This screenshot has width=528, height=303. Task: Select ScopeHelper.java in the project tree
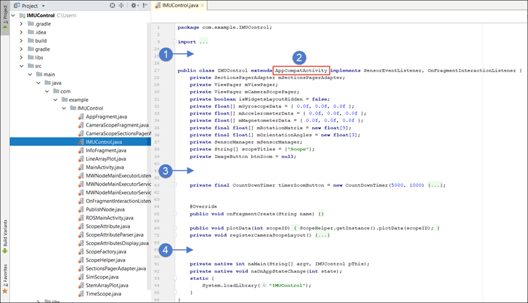(104, 260)
